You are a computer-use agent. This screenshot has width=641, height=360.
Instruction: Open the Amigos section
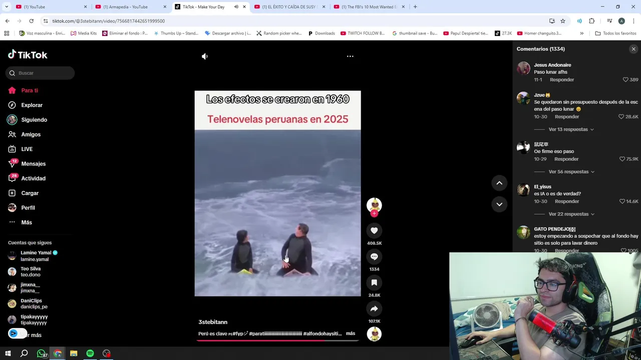coord(31,134)
